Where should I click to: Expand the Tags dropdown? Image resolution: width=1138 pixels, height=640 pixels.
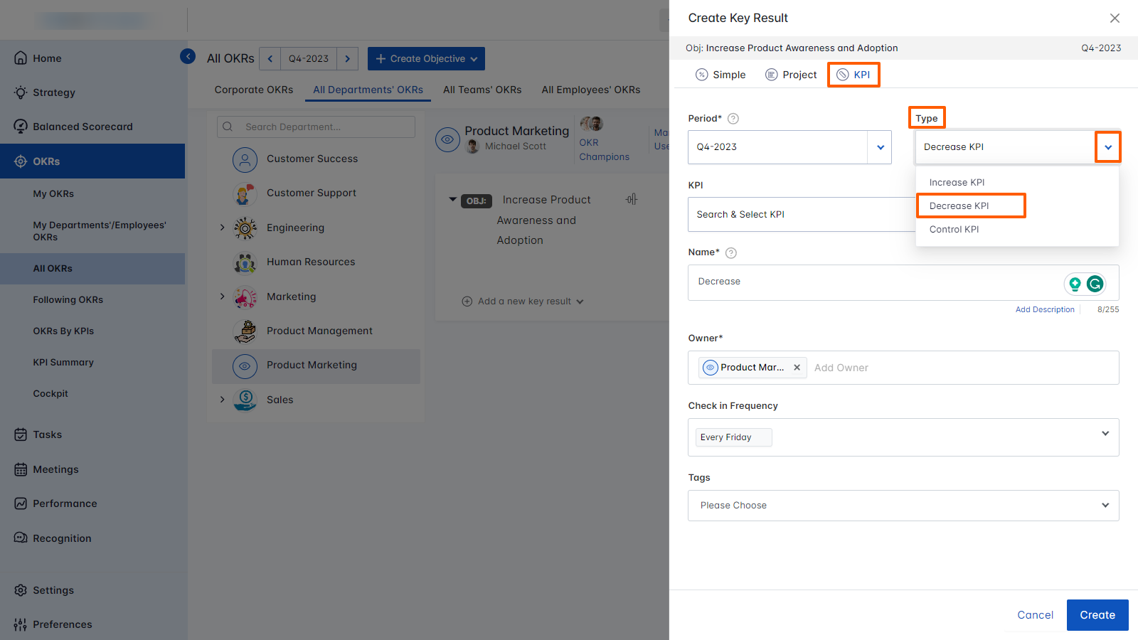click(x=1105, y=505)
